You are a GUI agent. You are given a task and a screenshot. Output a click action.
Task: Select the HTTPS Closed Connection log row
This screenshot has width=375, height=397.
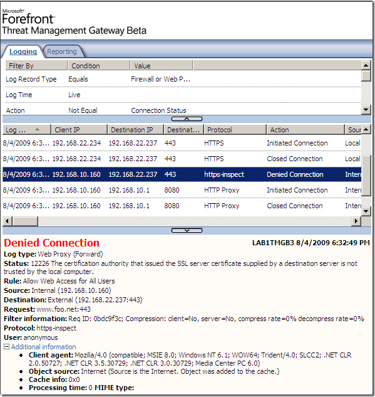[182, 159]
